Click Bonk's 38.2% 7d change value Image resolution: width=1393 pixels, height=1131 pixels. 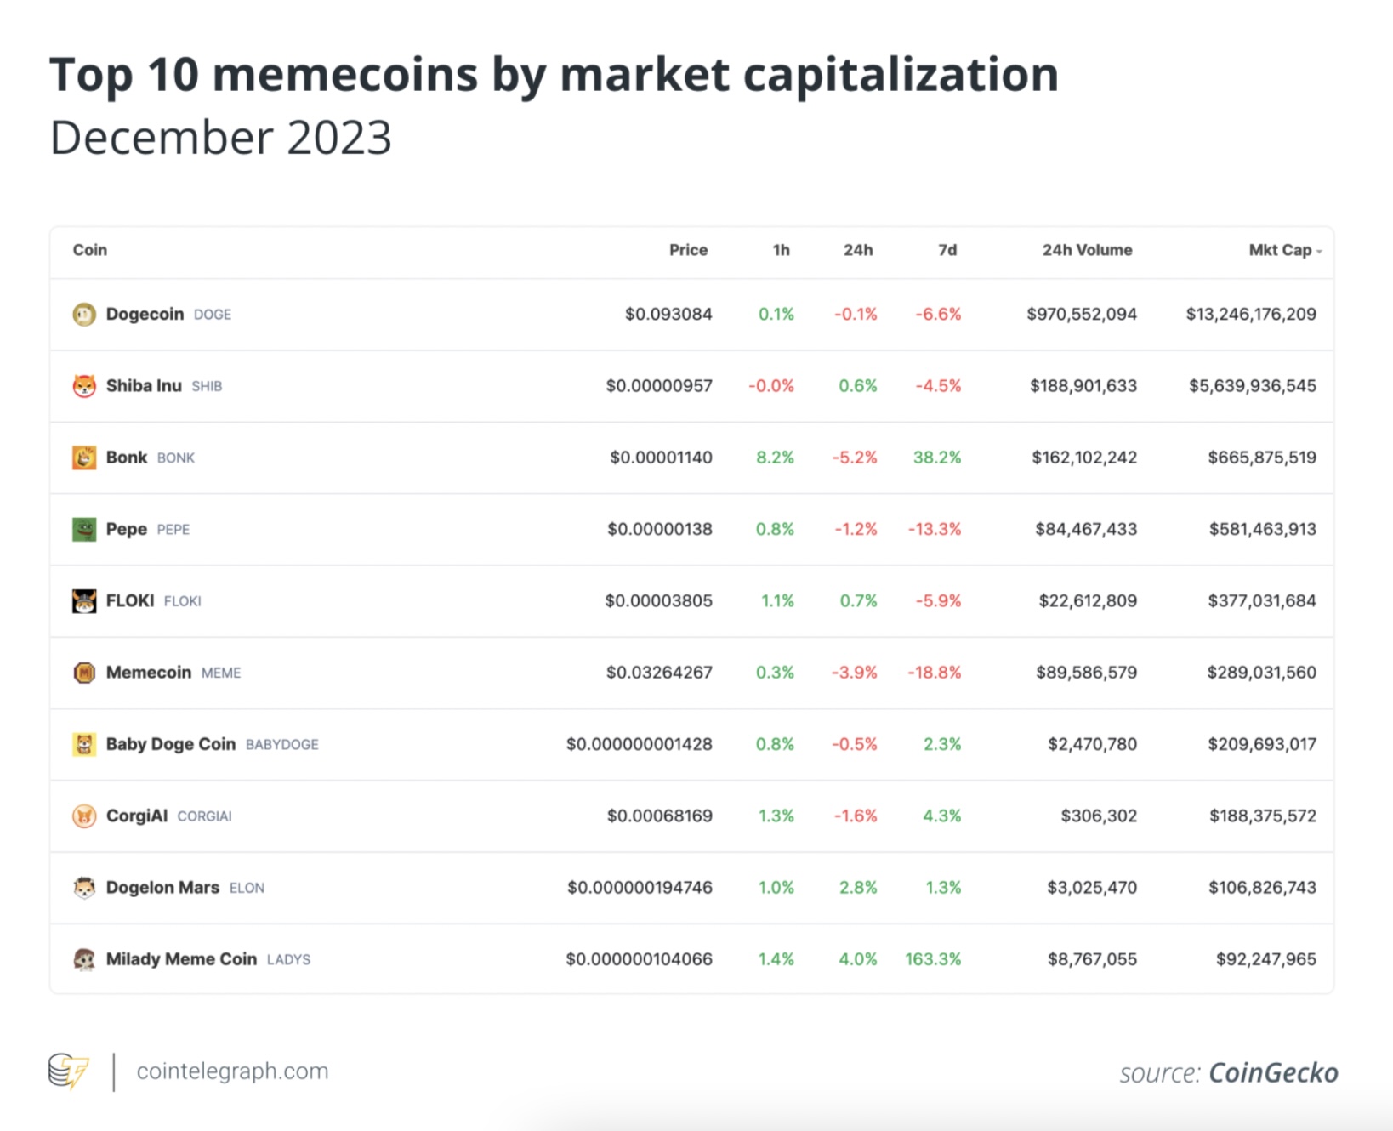point(937,458)
